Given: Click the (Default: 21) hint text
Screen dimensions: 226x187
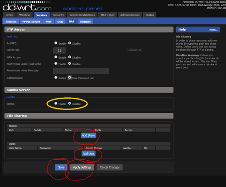Looking at the screenshot, I should (x=135, y=50).
